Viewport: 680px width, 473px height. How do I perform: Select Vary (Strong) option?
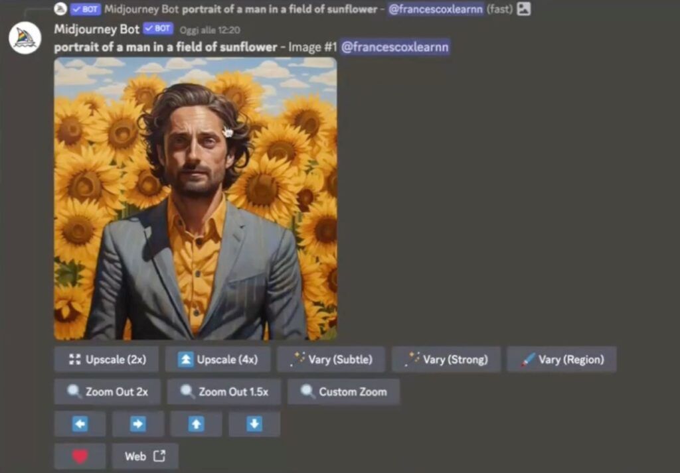pos(446,359)
